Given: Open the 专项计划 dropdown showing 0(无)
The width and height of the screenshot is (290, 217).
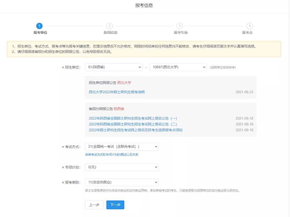Looking at the screenshot, I should (x=122, y=167).
